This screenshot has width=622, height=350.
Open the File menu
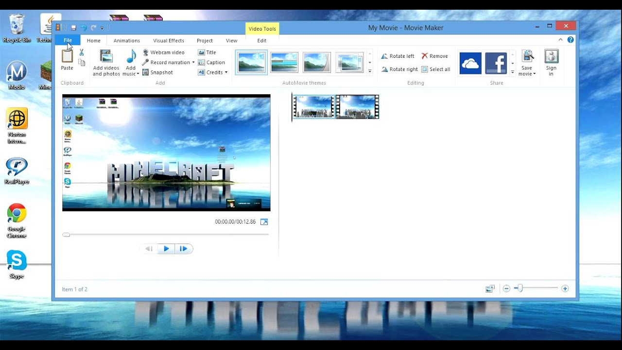[x=68, y=40]
